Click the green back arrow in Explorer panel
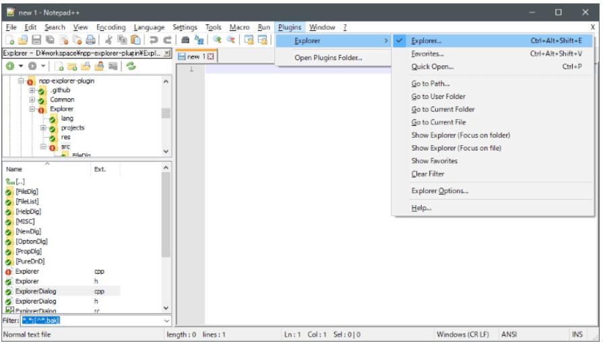This screenshot has width=603, height=343. [10, 66]
